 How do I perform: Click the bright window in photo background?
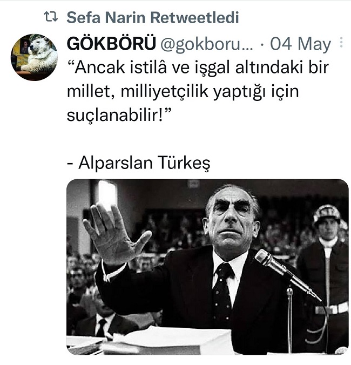pos(107,193)
